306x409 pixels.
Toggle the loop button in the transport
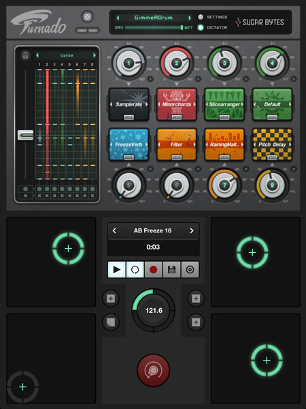point(135,269)
